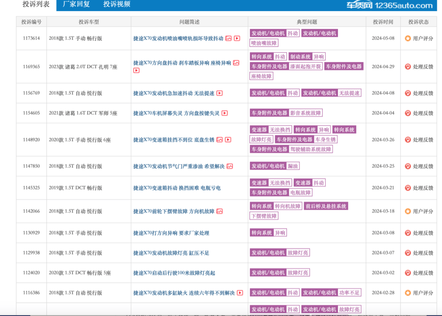Viewport: 442px width, 316px height.
Task: Click the 座椅故障 tag
Action: pyautogui.click(x=261, y=76)
